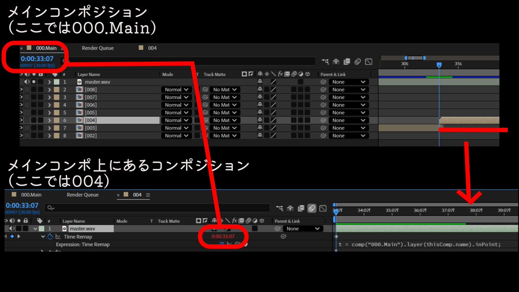Click track matte pick whip for [008]
This screenshot has width=519, height=292.
tap(205, 90)
